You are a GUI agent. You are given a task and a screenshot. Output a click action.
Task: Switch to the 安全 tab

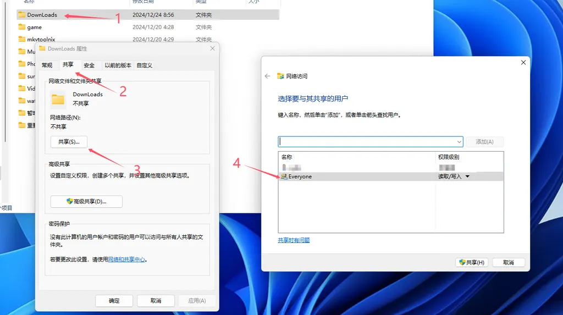[89, 65]
